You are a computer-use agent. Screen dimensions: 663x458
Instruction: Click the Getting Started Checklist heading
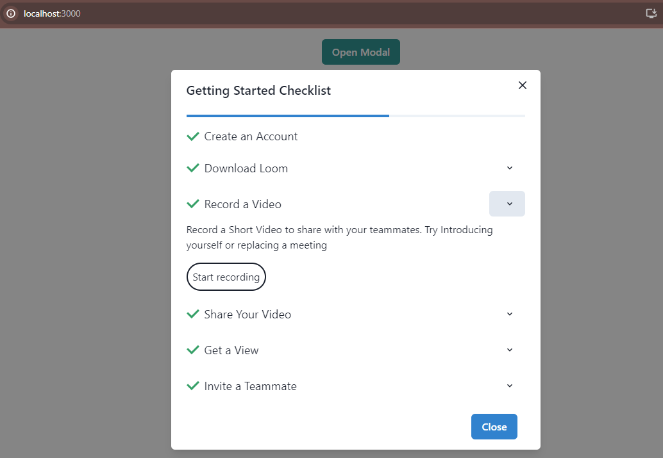(258, 90)
